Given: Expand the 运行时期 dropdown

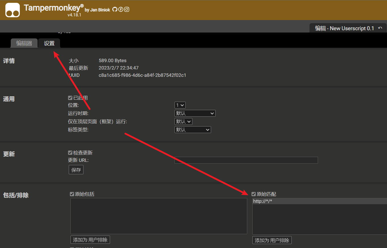Looking at the screenshot, I should [x=195, y=113].
